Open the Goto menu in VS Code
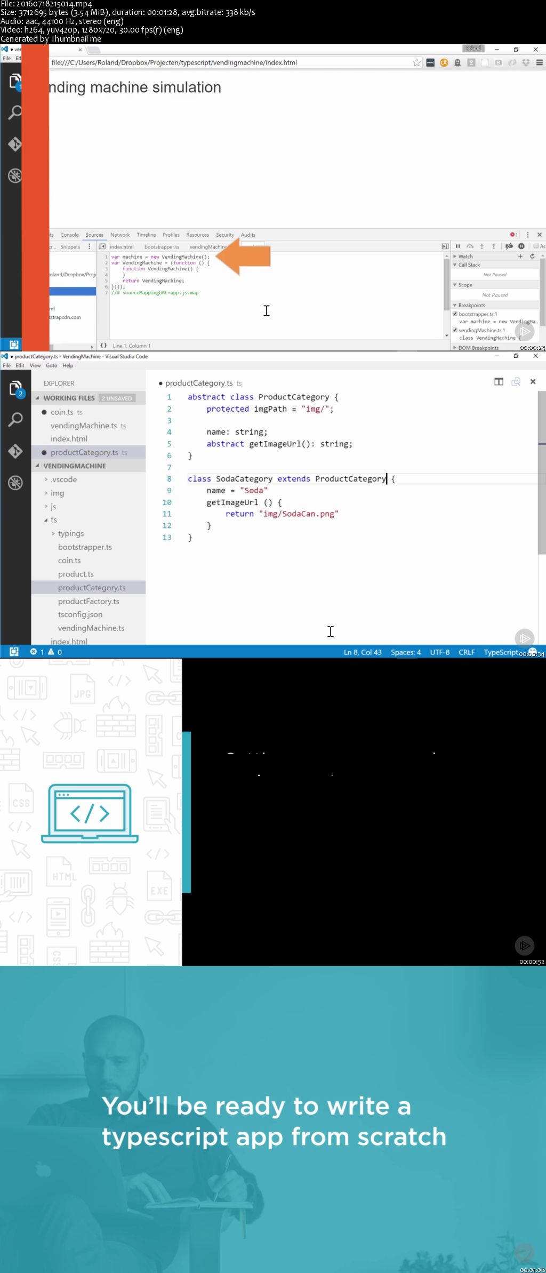Viewport: 546px width, 1273px height. 51,366
